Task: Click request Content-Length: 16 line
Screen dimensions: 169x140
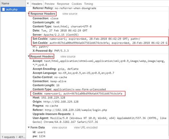Action: [x=46, y=85]
